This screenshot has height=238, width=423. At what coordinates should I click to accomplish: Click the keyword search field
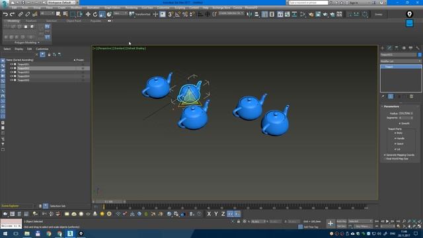[308, 3]
